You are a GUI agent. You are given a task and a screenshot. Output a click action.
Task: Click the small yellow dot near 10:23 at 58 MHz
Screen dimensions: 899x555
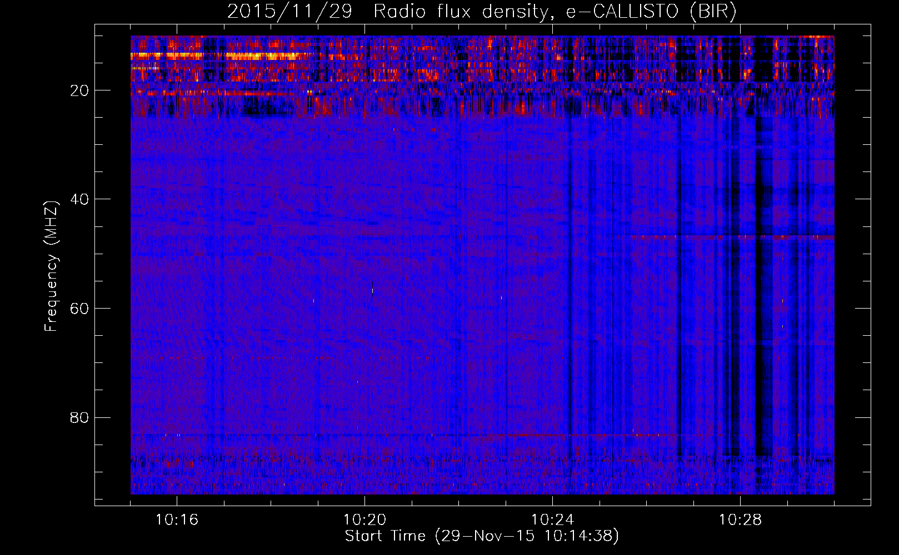[x=501, y=298]
